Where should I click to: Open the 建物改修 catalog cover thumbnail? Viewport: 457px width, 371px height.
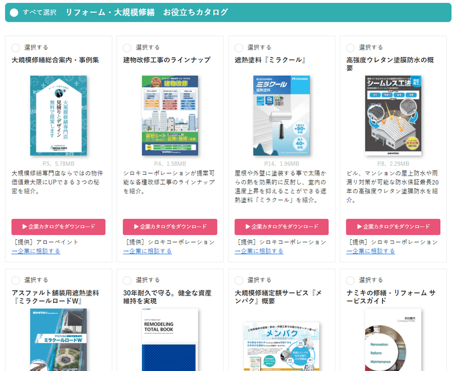click(x=170, y=115)
